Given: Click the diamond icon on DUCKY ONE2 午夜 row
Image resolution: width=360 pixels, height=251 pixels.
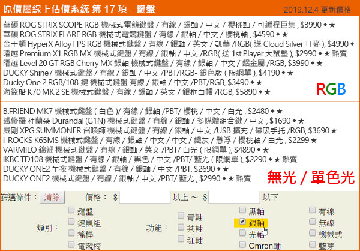Looking at the screenshot, I should [219, 169].
